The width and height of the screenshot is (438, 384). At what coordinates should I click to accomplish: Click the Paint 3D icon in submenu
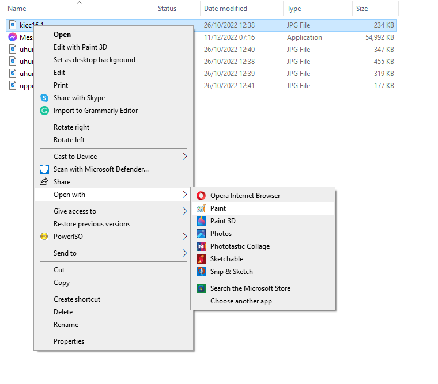pyautogui.click(x=201, y=221)
